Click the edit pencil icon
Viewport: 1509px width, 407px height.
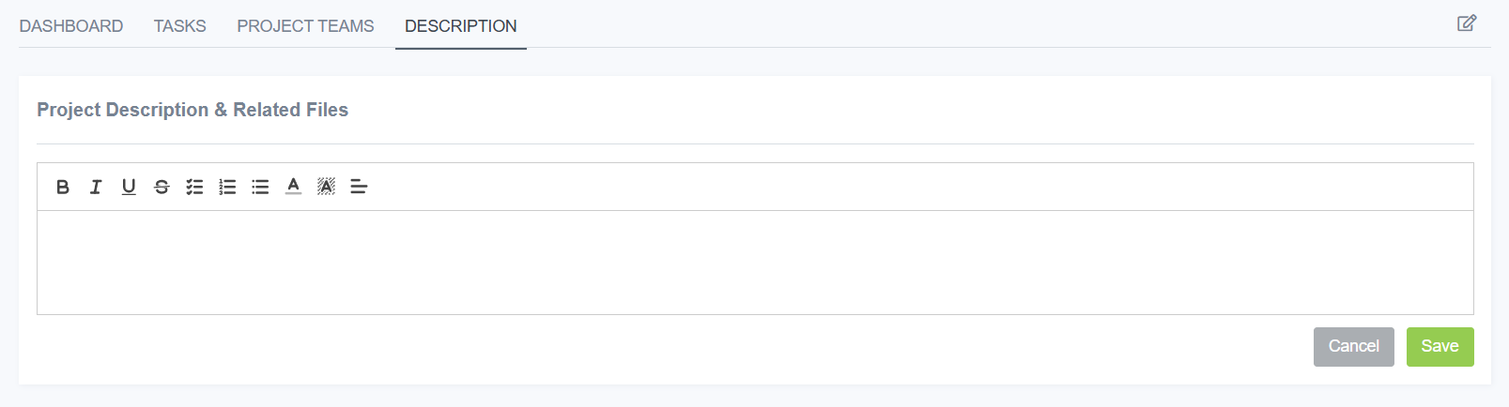1467,23
